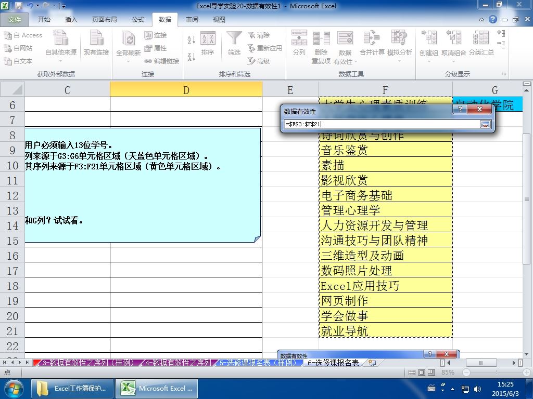Click the vertical scrollbar down arrow
Screen dimensions: 533x399
[527, 354]
